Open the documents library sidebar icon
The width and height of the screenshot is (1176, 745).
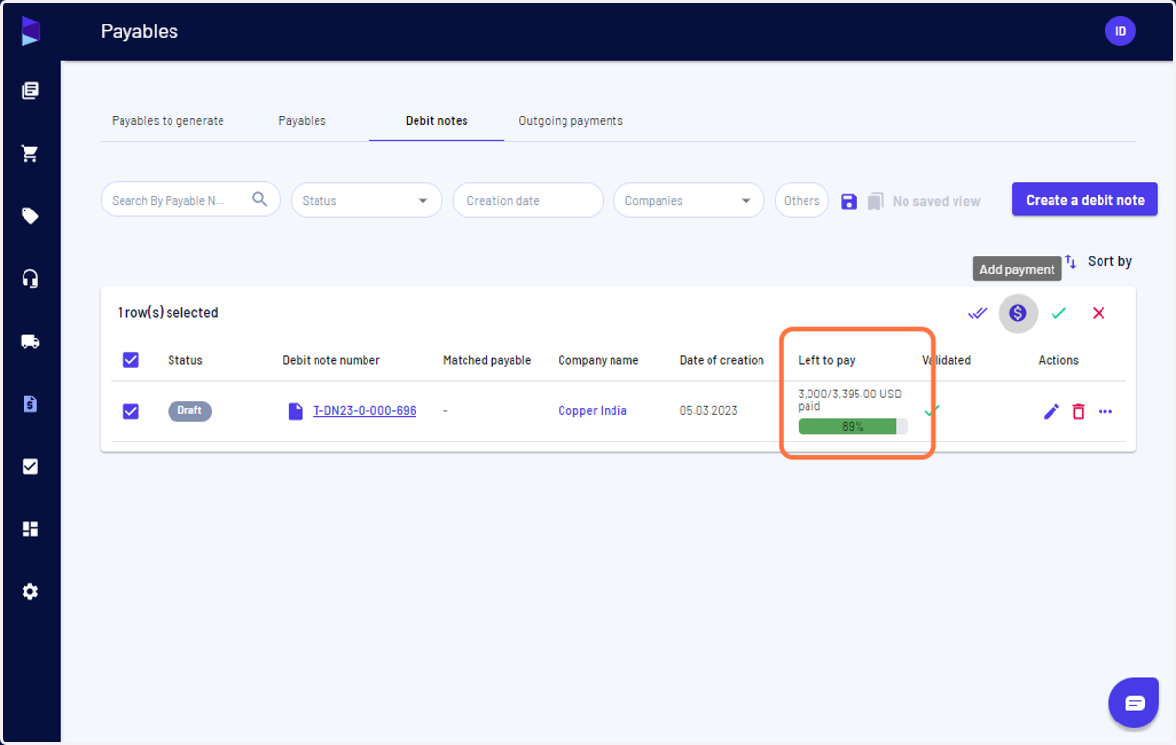point(30,91)
